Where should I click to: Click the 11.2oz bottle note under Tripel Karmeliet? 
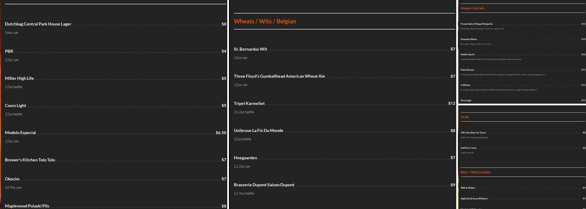pos(244,112)
